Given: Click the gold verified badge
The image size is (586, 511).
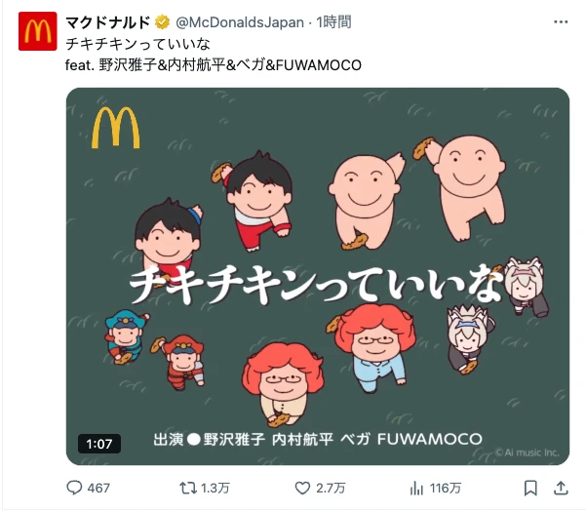Looking at the screenshot, I should 162,22.
